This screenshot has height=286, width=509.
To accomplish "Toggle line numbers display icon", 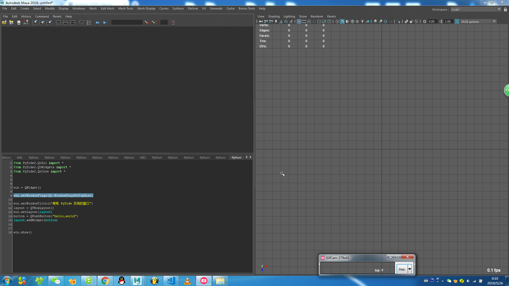I will [x=89, y=23].
